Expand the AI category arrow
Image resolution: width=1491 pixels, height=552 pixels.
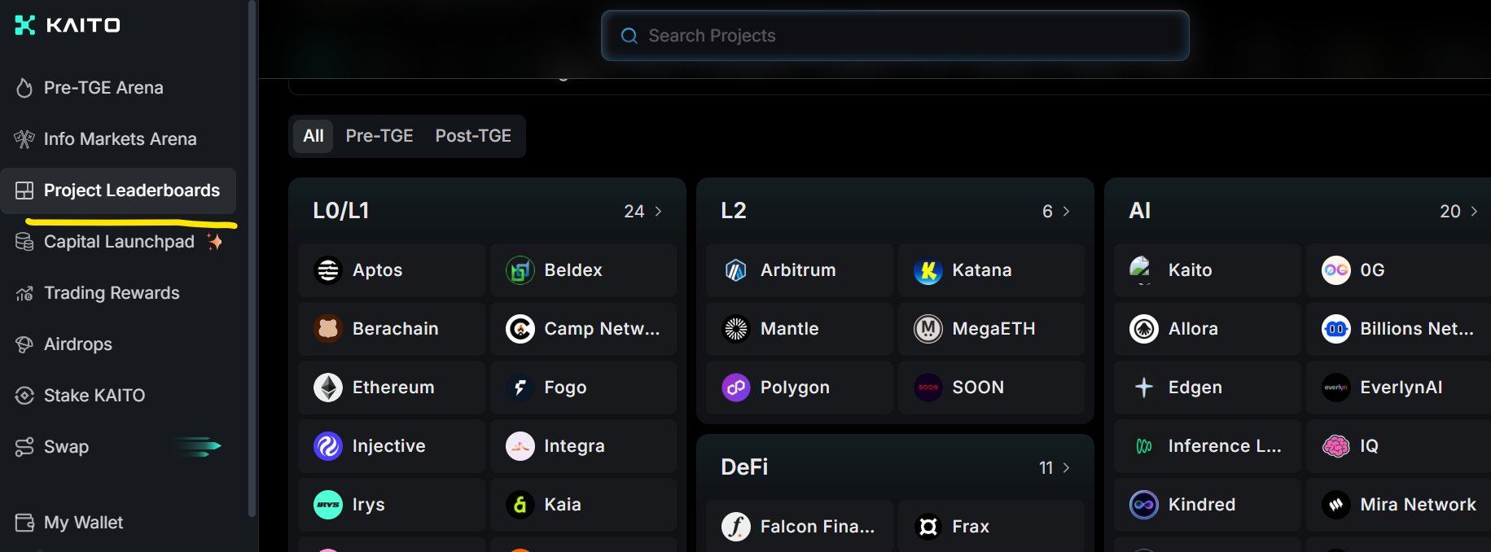pyautogui.click(x=1473, y=212)
